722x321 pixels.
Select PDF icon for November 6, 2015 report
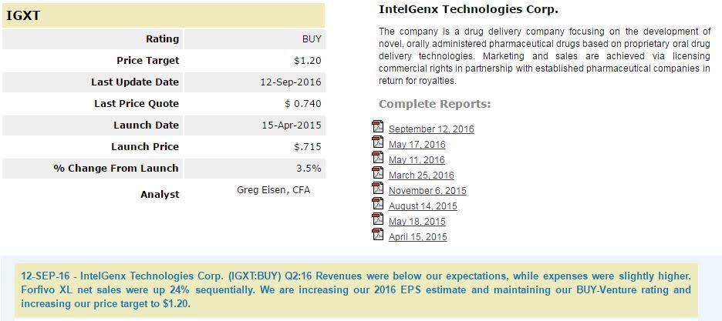377,189
